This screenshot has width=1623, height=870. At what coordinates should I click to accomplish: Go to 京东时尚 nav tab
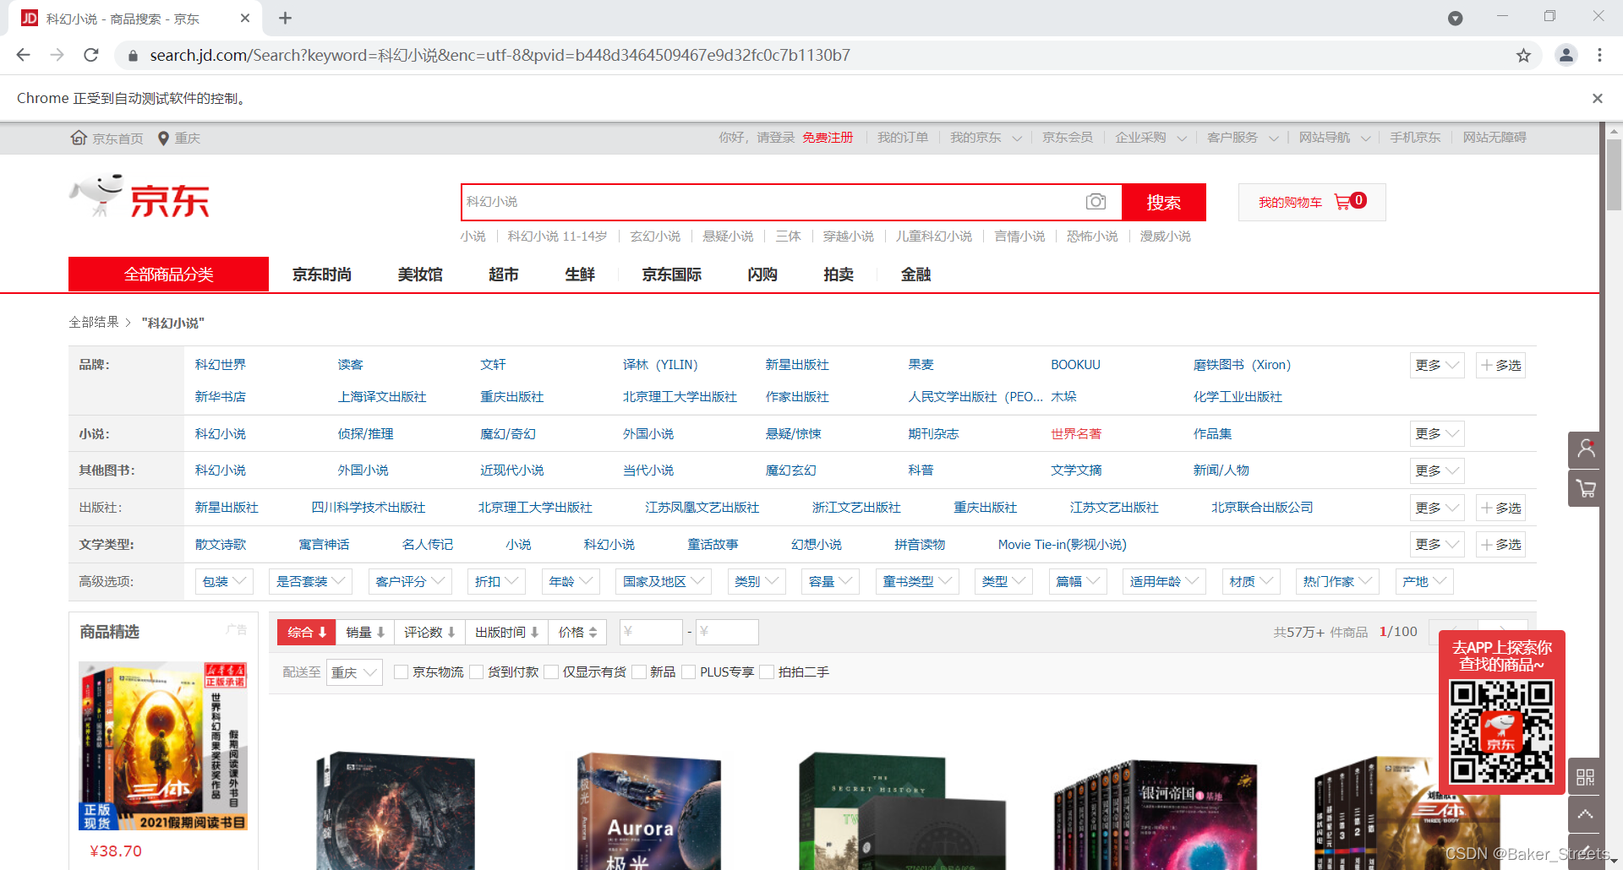[322, 275]
